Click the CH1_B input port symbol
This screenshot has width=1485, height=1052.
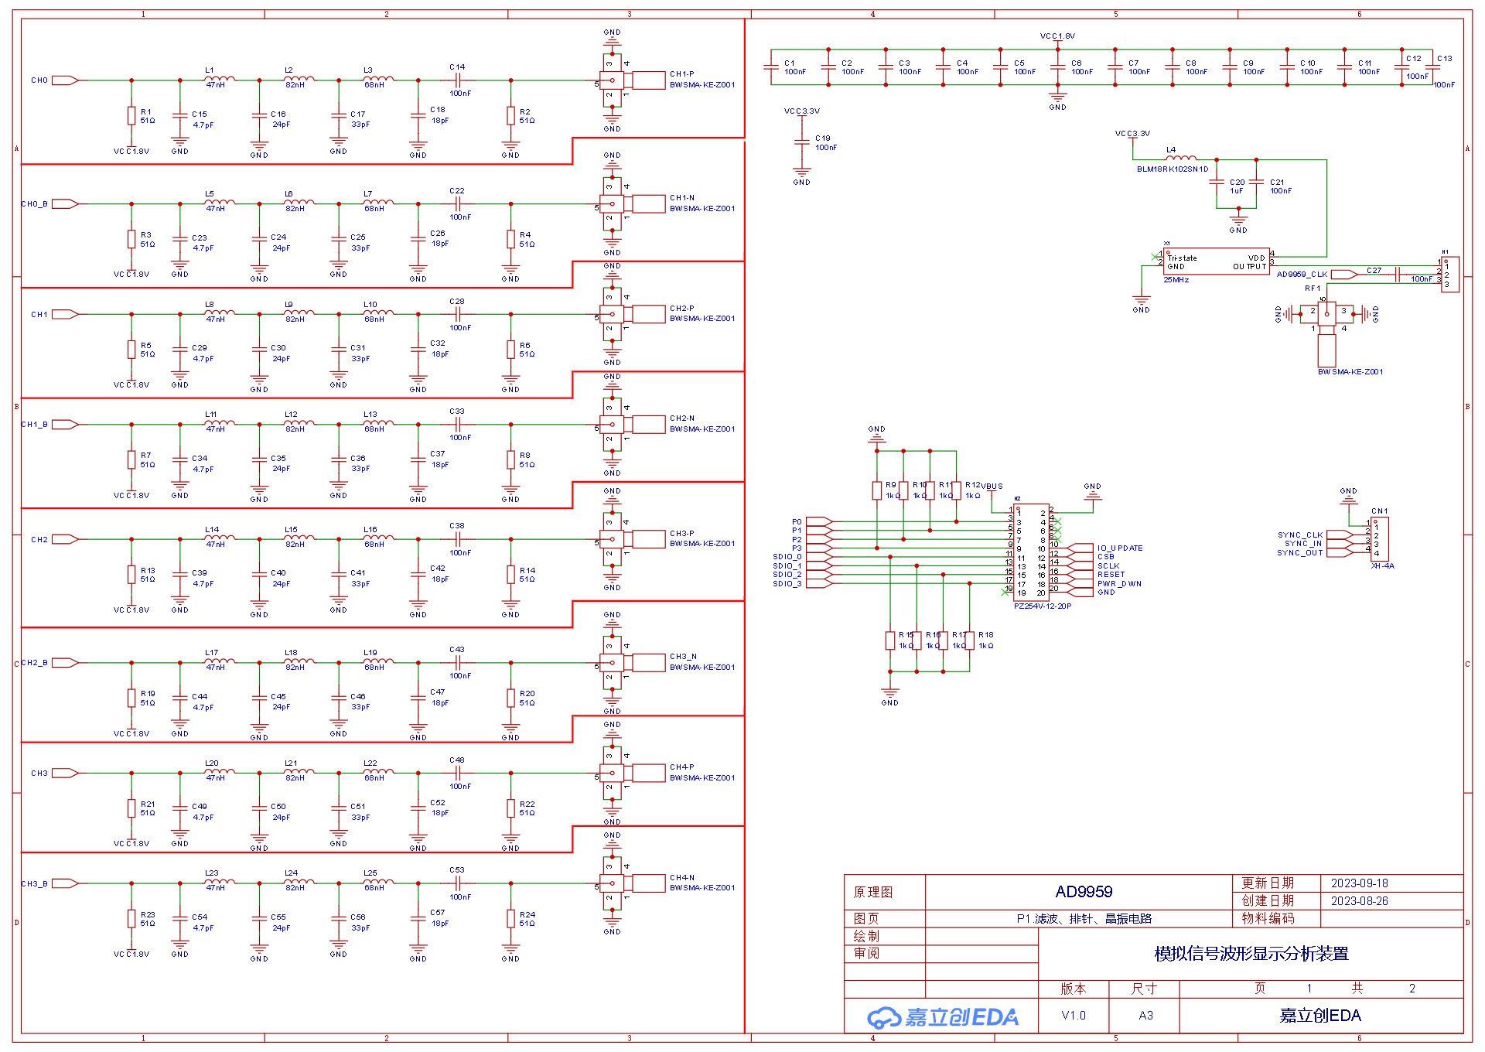pyautogui.click(x=65, y=425)
